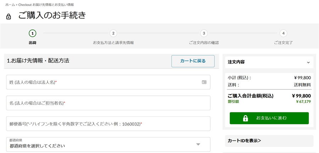Screen dimensions: 319x153
Task: Click the prefecture dropdown arrow
Action: (x=198, y=144)
